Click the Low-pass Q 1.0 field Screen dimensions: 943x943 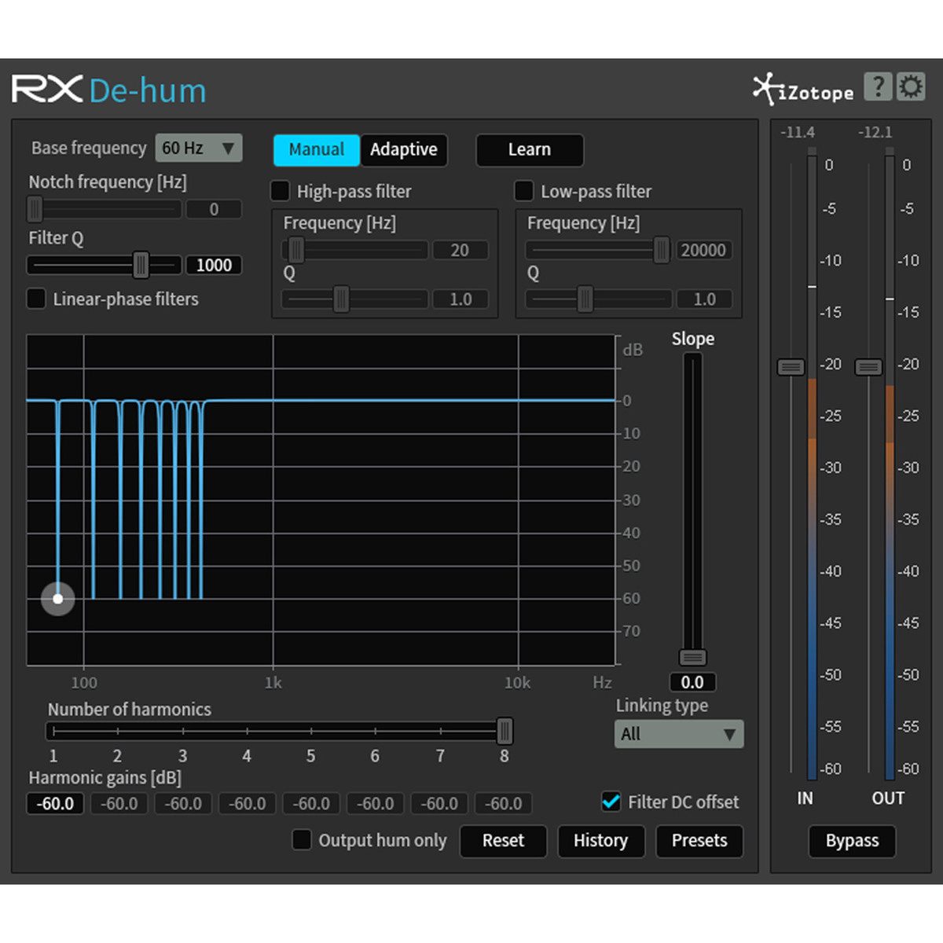(703, 299)
